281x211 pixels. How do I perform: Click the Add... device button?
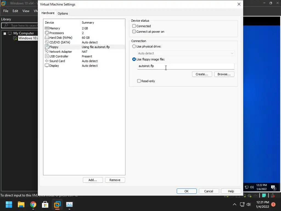93,180
